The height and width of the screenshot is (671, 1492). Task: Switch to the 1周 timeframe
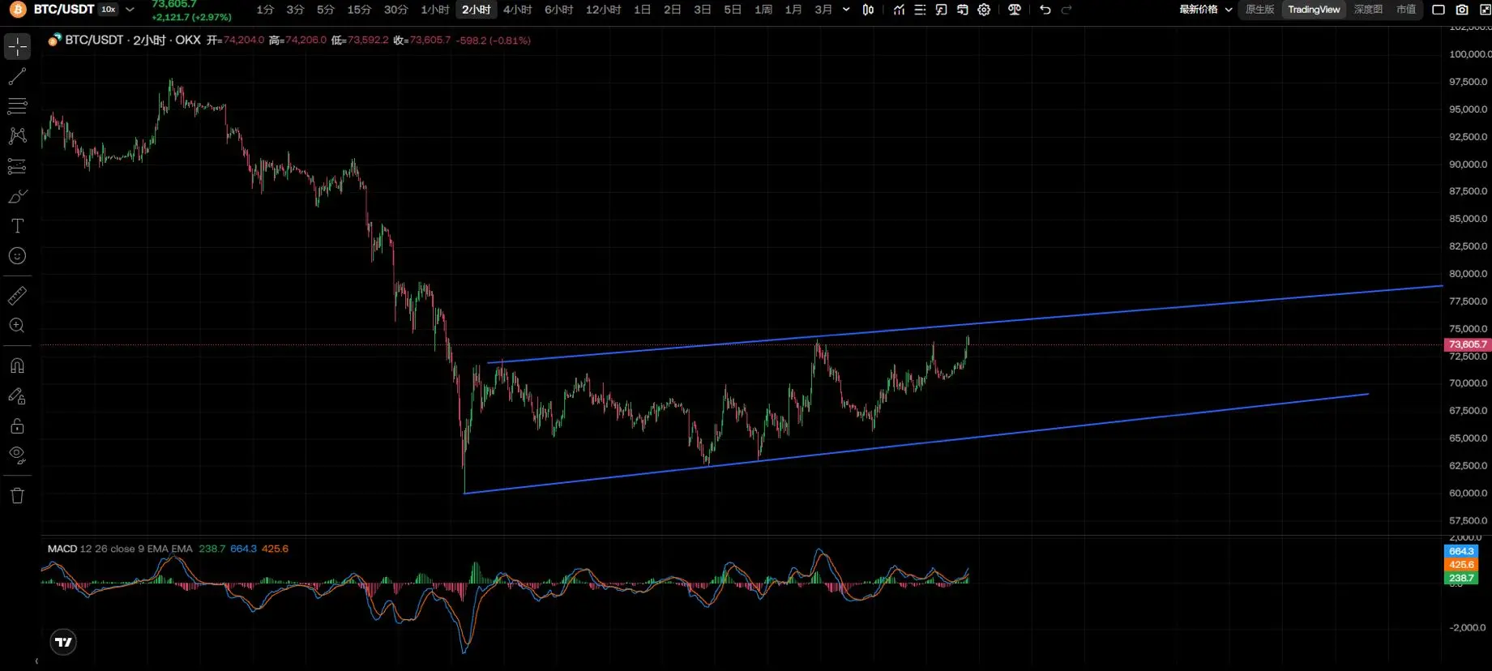pos(763,10)
